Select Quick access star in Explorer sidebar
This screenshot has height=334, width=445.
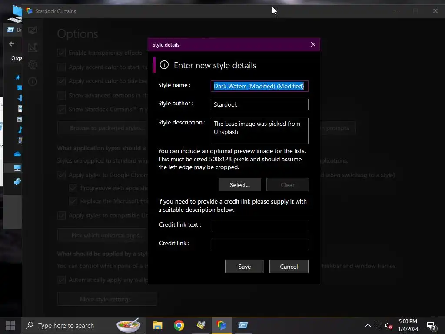pyautogui.click(x=18, y=77)
